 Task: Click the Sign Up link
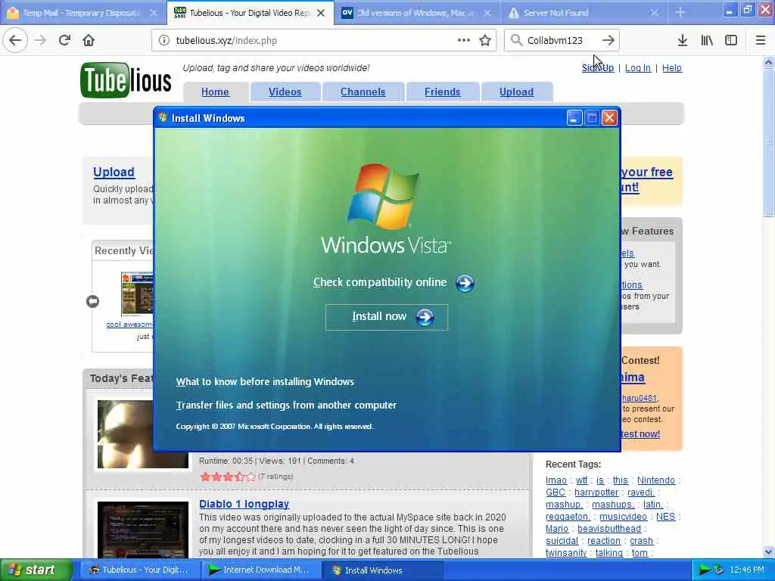(598, 68)
